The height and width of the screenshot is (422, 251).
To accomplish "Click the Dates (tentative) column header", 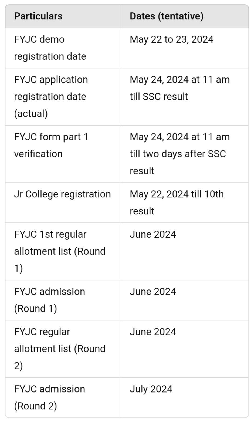I will tap(167, 16).
